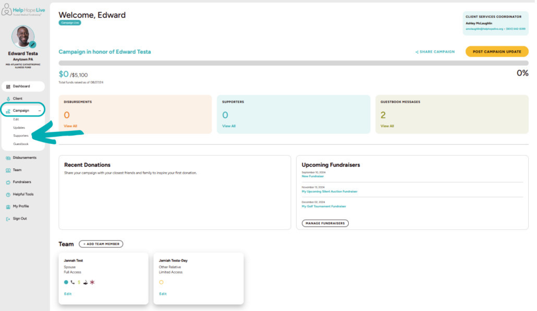Screen dimensions: 537x311
Task: Open the Team sidebar icon
Action: (8, 171)
